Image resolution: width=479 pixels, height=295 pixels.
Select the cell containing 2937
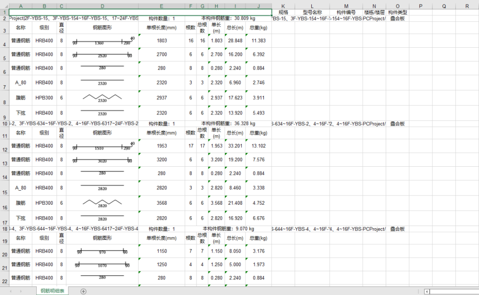coord(161,98)
